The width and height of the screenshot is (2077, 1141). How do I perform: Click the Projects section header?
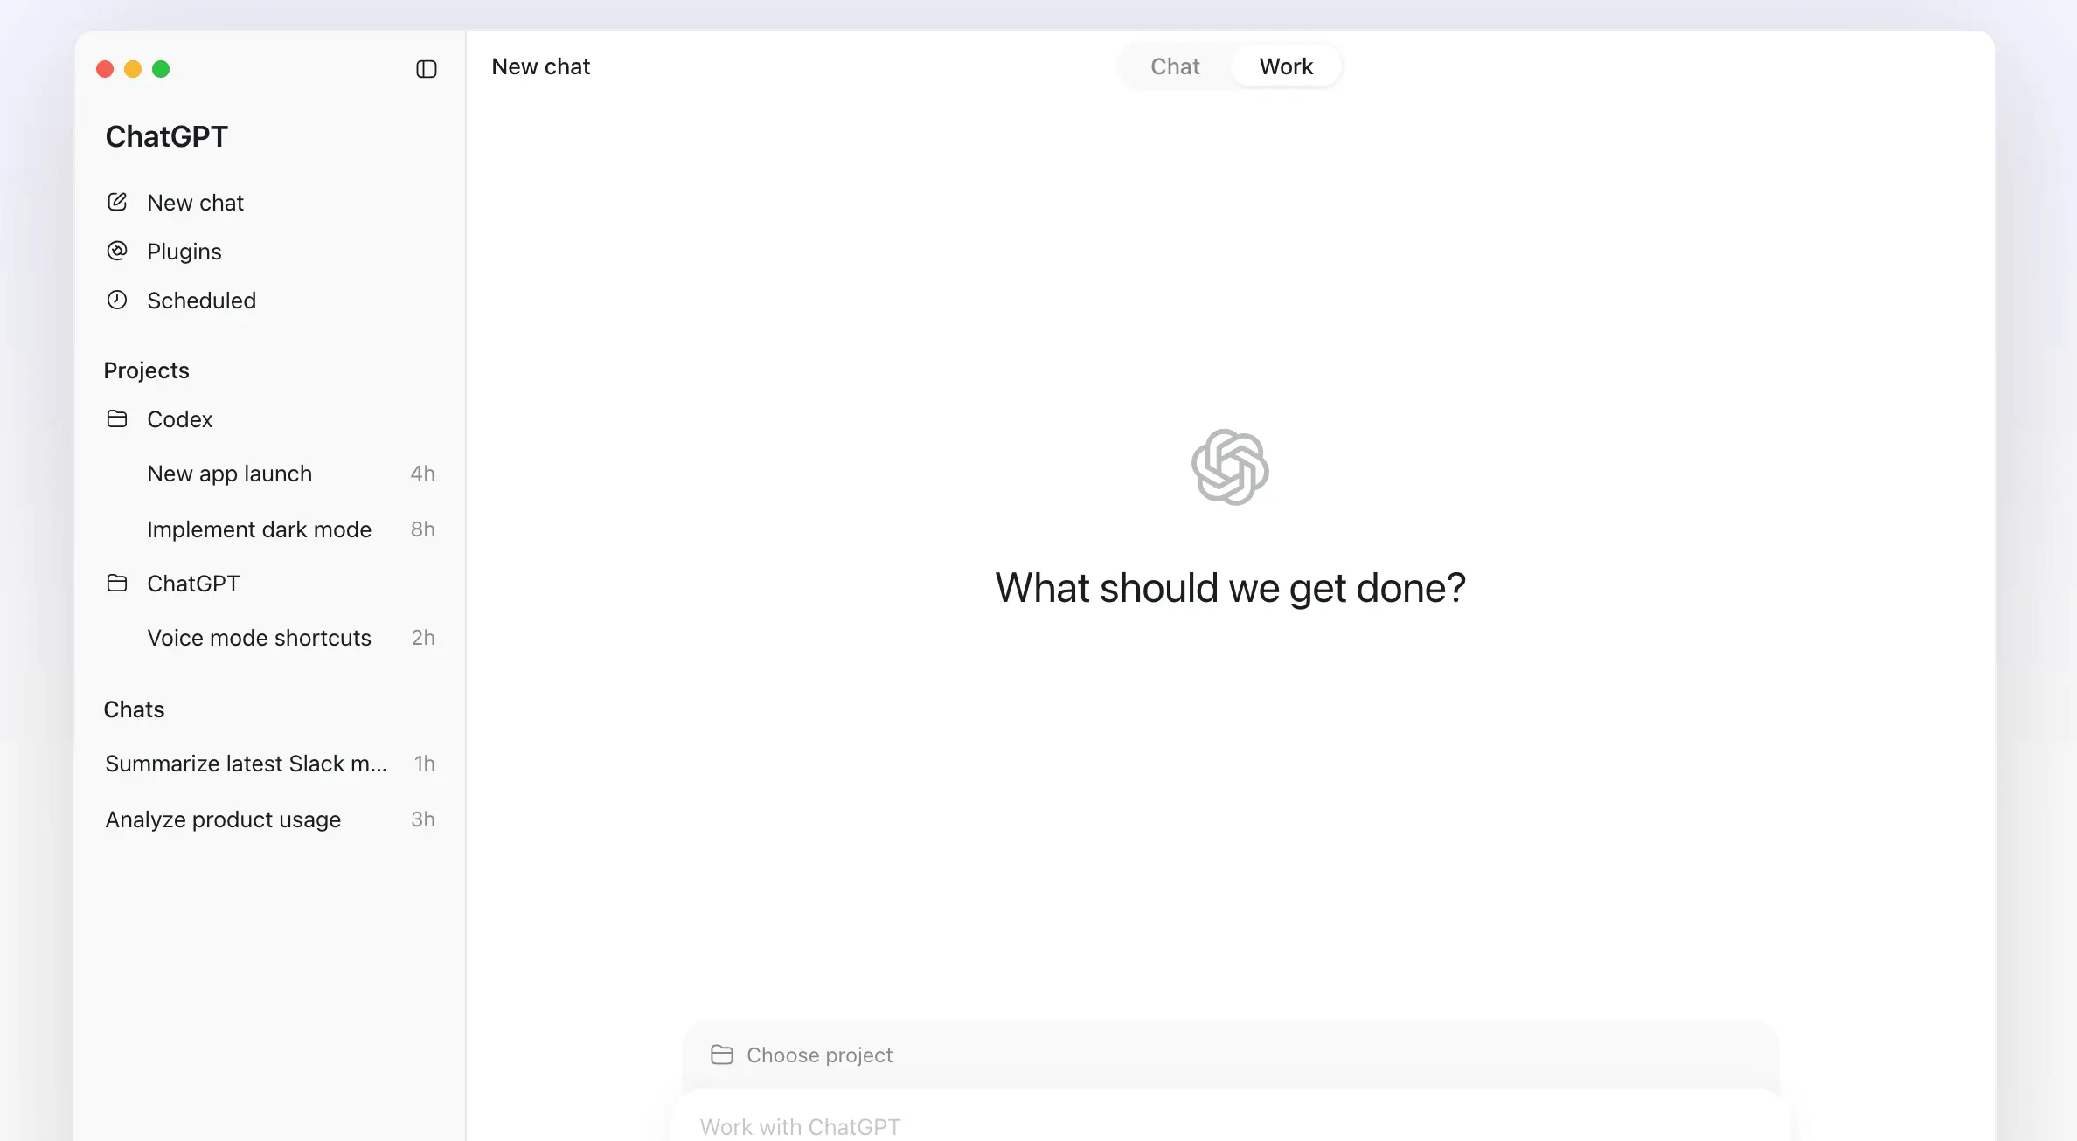(x=146, y=370)
